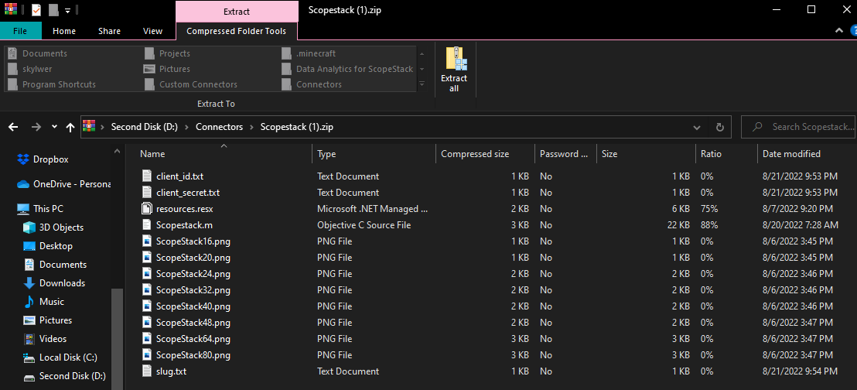Select the ScopeStack64.png file icon

coord(146,339)
